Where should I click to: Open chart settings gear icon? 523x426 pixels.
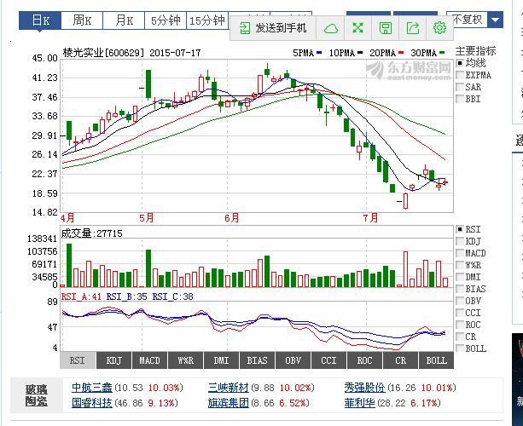click(439, 28)
